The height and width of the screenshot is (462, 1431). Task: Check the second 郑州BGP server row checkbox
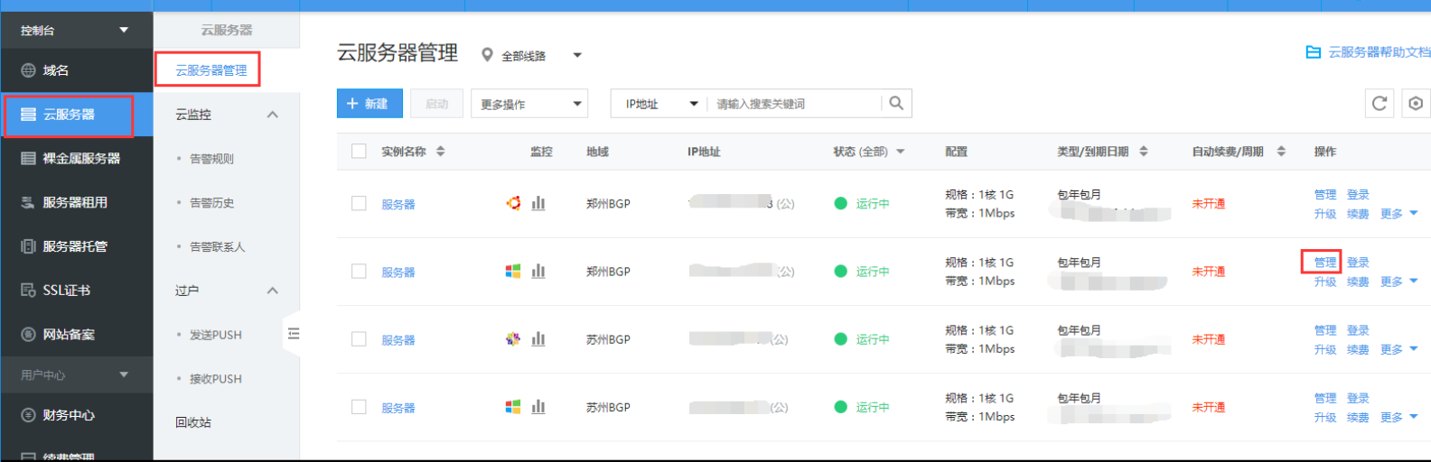(359, 271)
